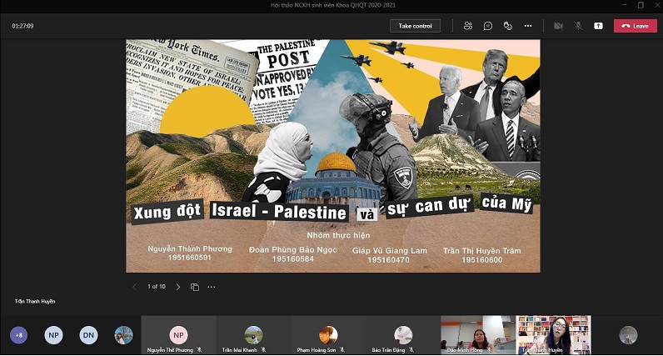Show the participants panel
Viewport: 663px width, 356px height.
click(x=468, y=26)
